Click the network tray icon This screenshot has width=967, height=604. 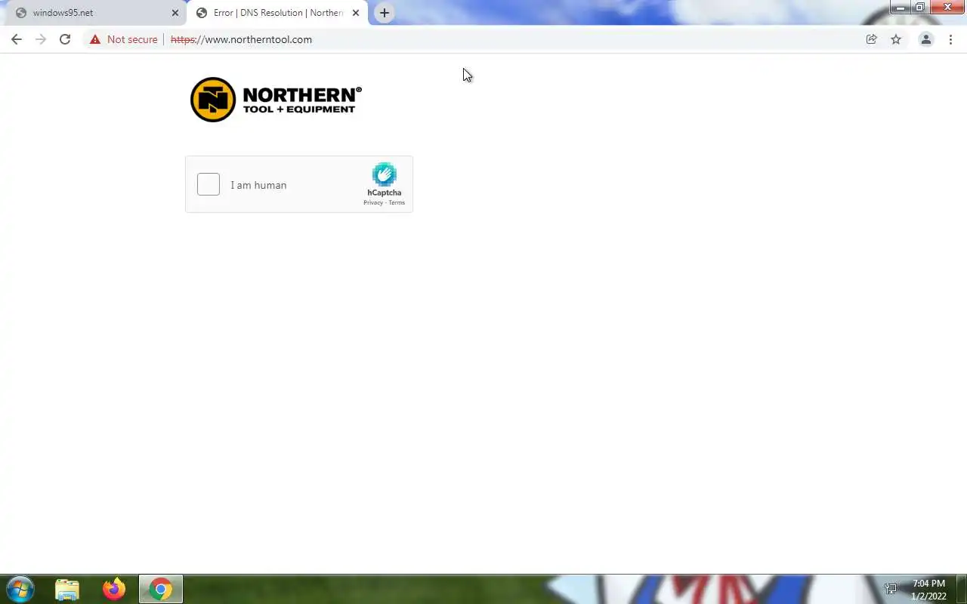[x=891, y=589]
